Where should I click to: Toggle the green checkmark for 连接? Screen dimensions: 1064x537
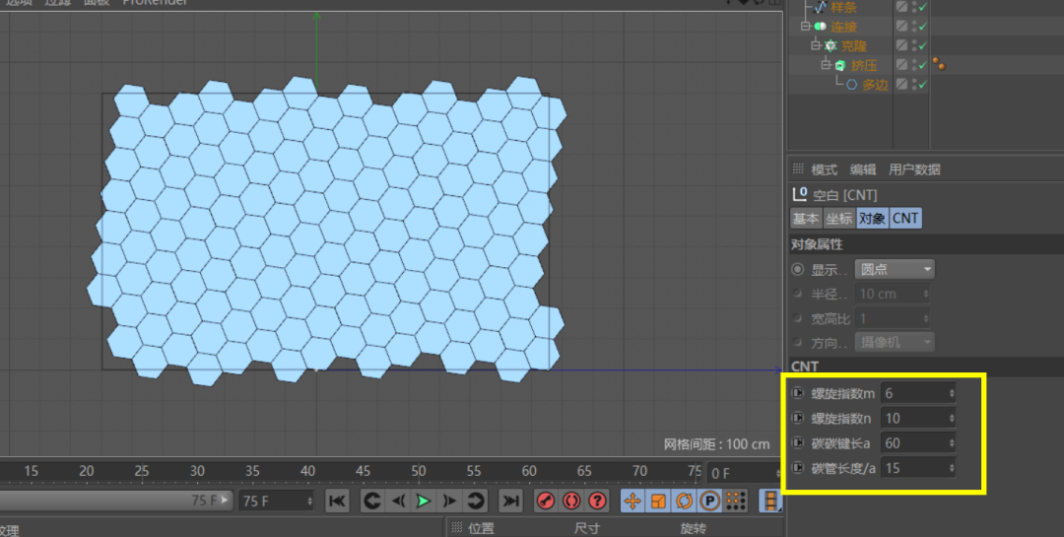tap(923, 27)
